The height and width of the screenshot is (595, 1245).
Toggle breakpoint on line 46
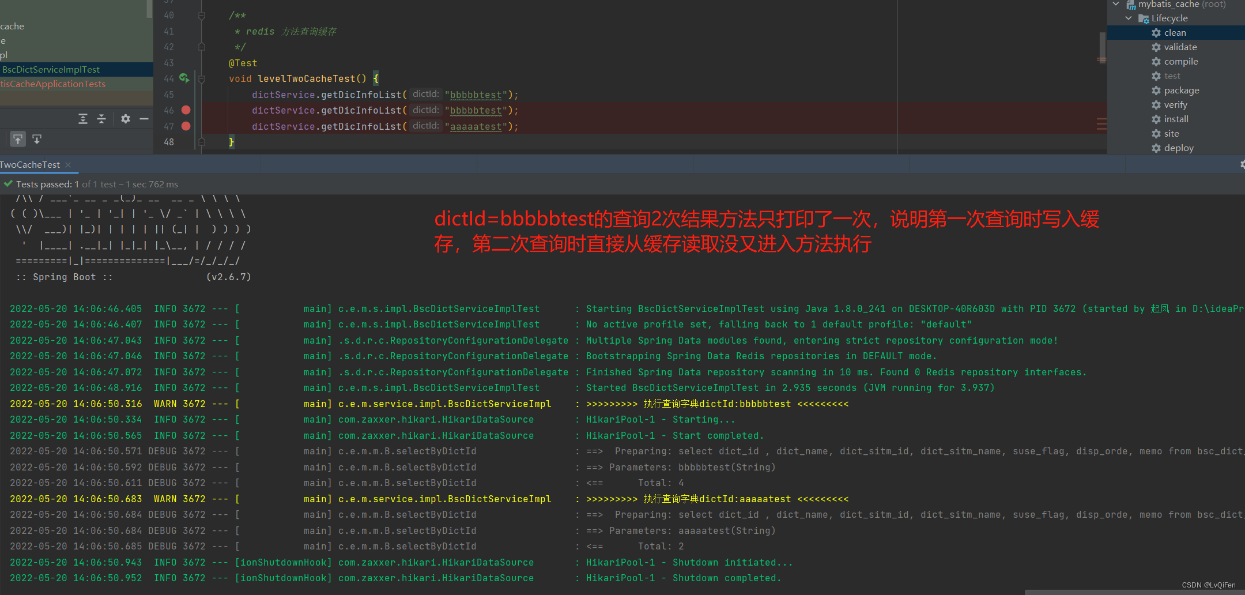[186, 110]
